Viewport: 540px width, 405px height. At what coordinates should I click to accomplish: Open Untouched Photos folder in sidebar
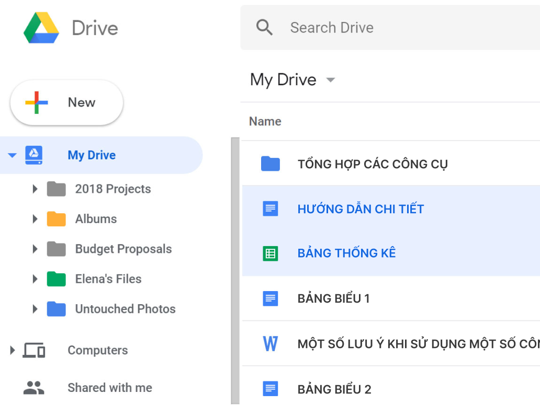(125, 309)
